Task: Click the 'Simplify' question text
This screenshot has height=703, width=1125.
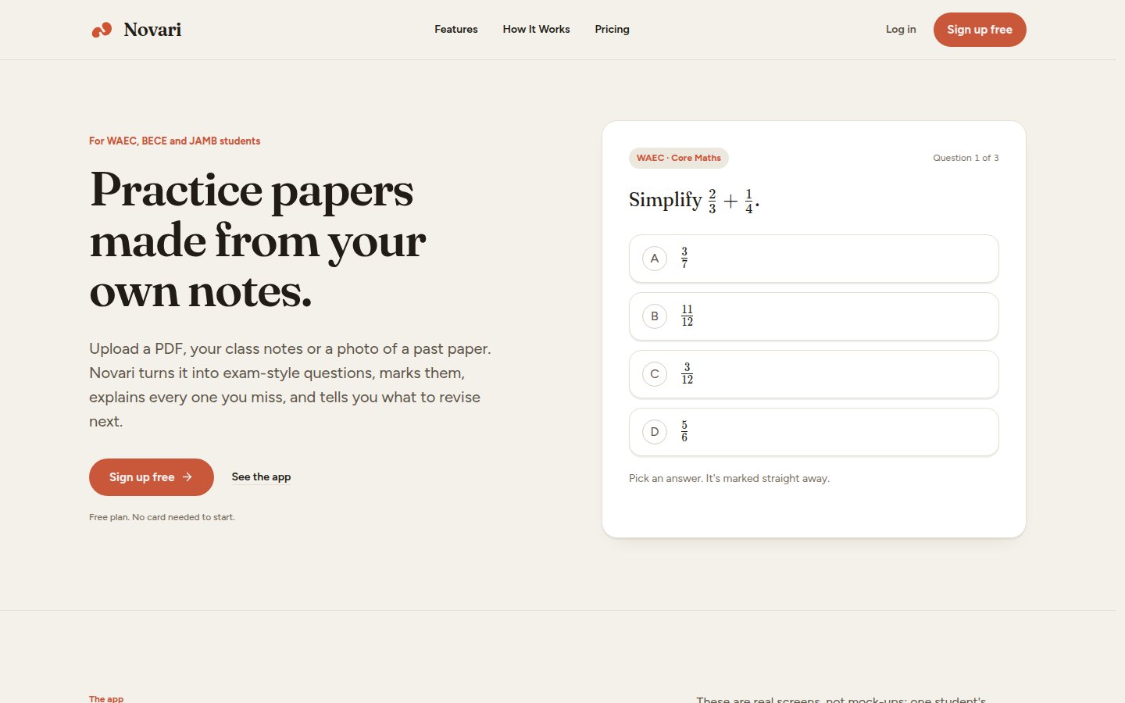Action: pyautogui.click(x=694, y=200)
